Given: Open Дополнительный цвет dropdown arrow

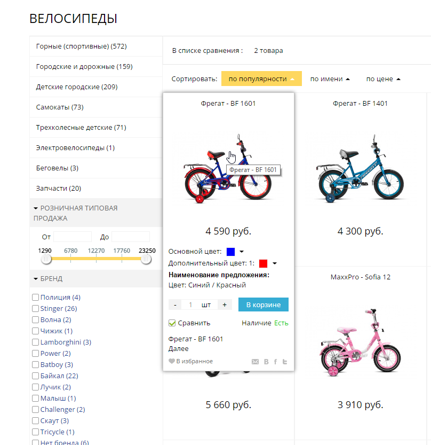Looking at the screenshot, I should [x=275, y=263].
